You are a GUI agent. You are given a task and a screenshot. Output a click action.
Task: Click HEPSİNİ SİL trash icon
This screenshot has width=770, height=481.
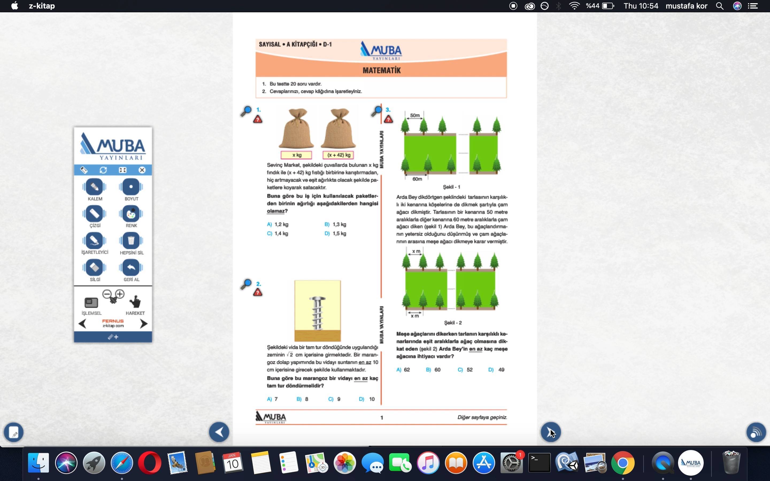pos(131,241)
